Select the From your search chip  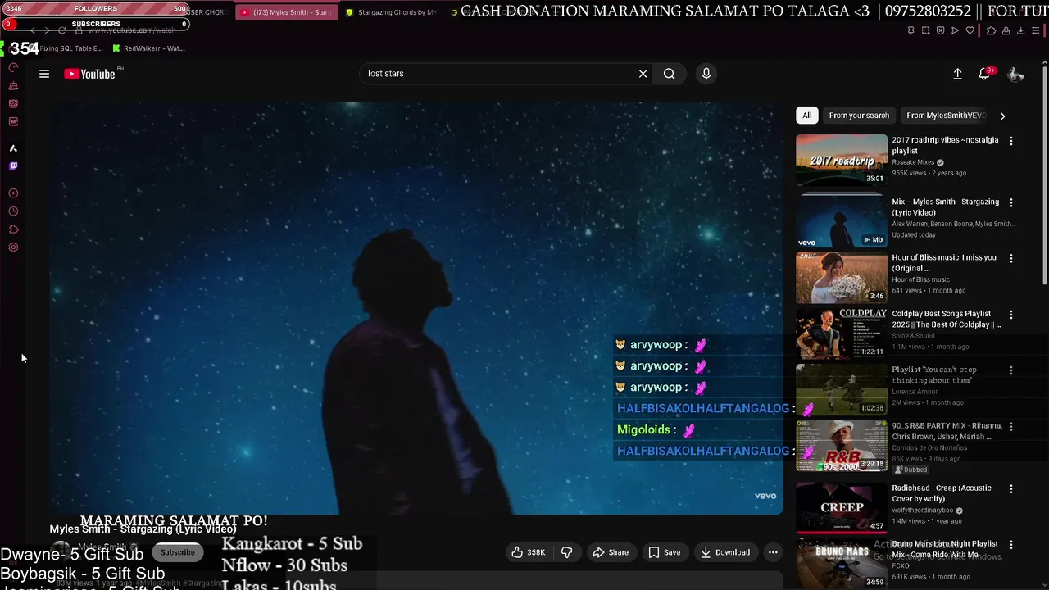pyautogui.click(x=859, y=116)
